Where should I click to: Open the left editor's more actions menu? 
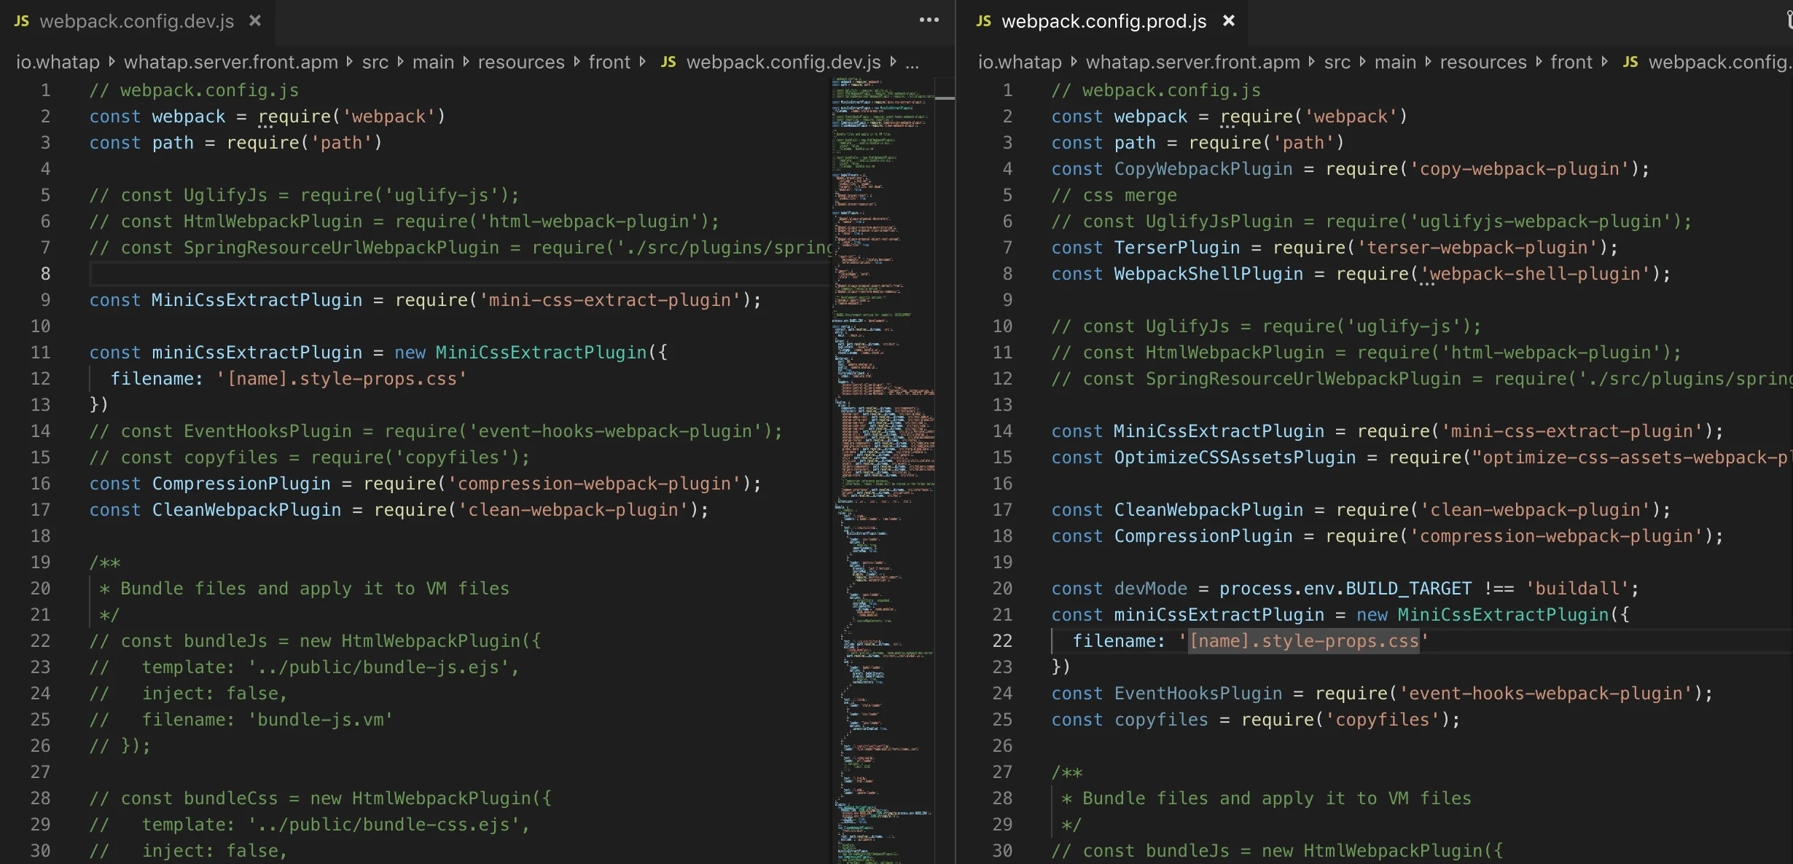tap(929, 20)
